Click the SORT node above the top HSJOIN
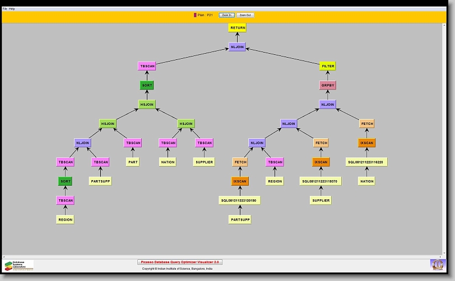The width and height of the screenshot is (455, 281). click(147, 86)
